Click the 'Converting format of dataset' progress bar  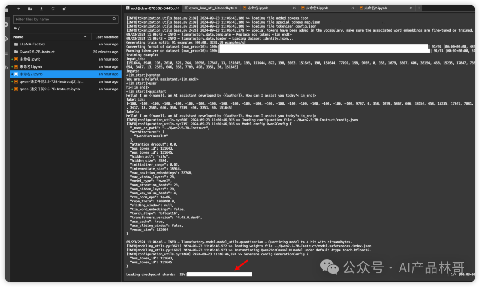(x=324, y=47)
